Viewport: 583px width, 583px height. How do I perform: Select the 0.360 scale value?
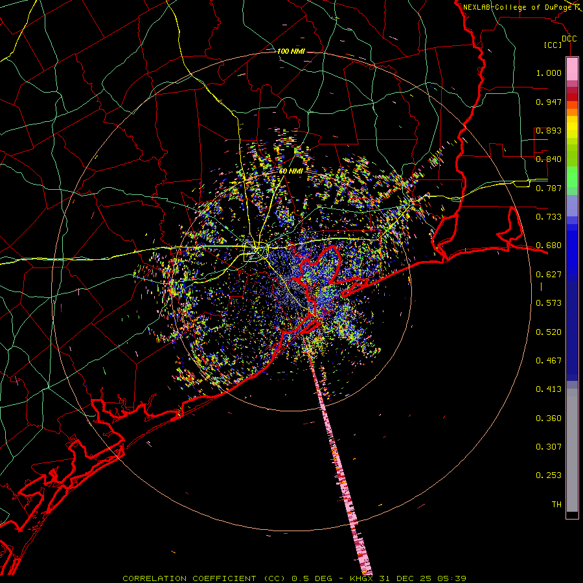(549, 418)
